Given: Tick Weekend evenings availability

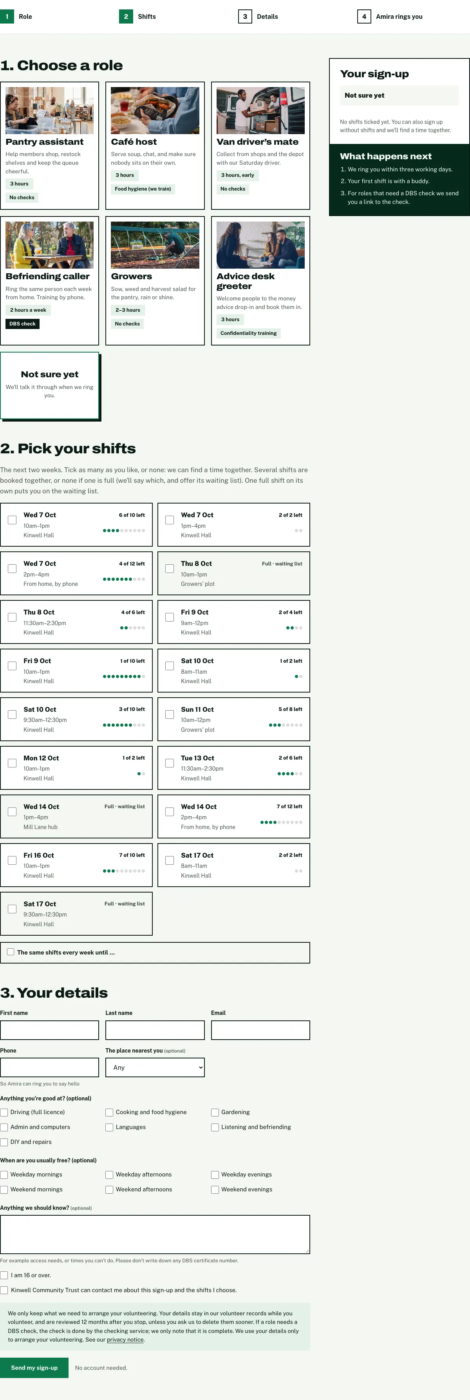Looking at the screenshot, I should (x=215, y=1189).
